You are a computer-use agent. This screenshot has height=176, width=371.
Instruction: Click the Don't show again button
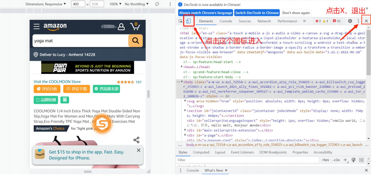coord(296,13)
